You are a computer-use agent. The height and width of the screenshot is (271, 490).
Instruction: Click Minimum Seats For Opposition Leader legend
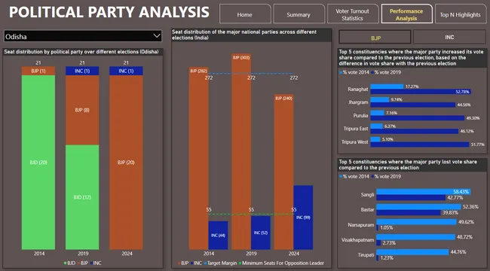[x=281, y=263]
